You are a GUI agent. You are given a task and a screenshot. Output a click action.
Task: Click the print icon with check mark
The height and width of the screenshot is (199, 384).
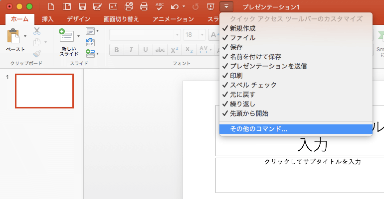click(129, 6)
